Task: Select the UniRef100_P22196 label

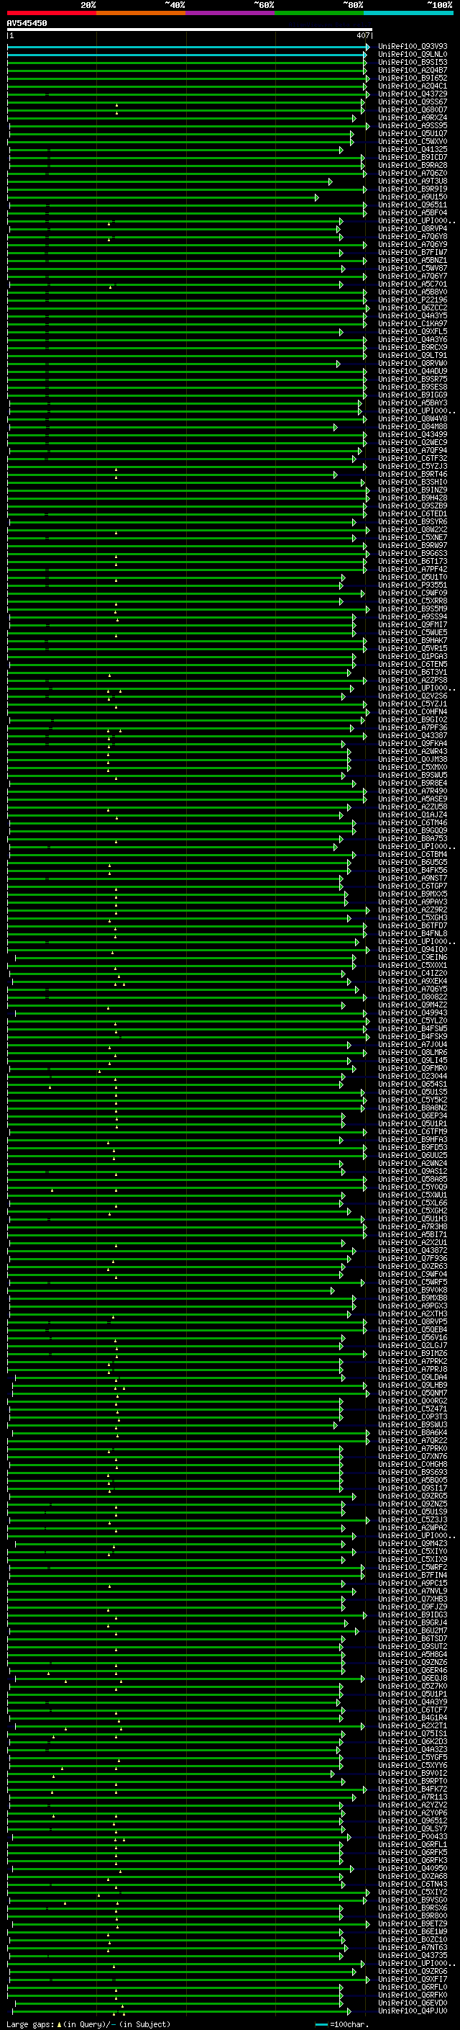Action: point(413,300)
